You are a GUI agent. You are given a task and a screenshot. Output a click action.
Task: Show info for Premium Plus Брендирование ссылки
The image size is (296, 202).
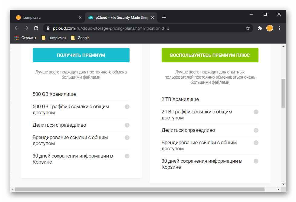coord(256,143)
